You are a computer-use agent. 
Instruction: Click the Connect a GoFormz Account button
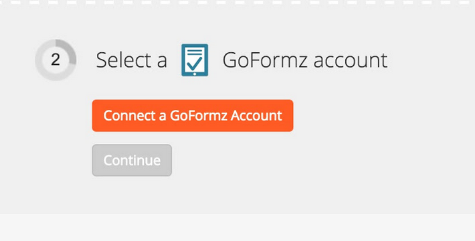pyautogui.click(x=193, y=116)
